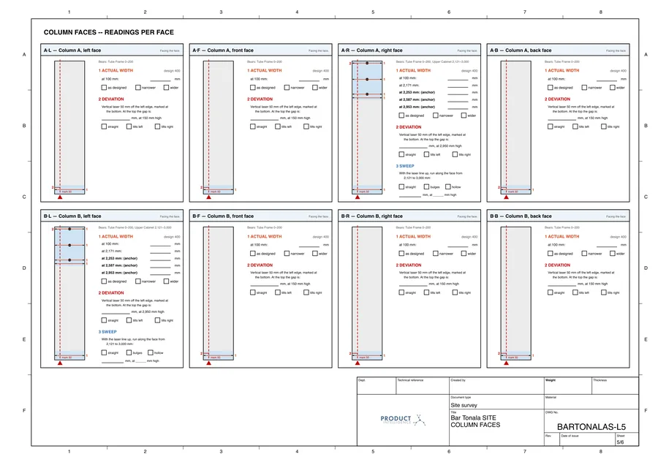Tick "hollow" under Sweep in B-L panel
658x465 pixels.
pyautogui.click(x=150, y=352)
